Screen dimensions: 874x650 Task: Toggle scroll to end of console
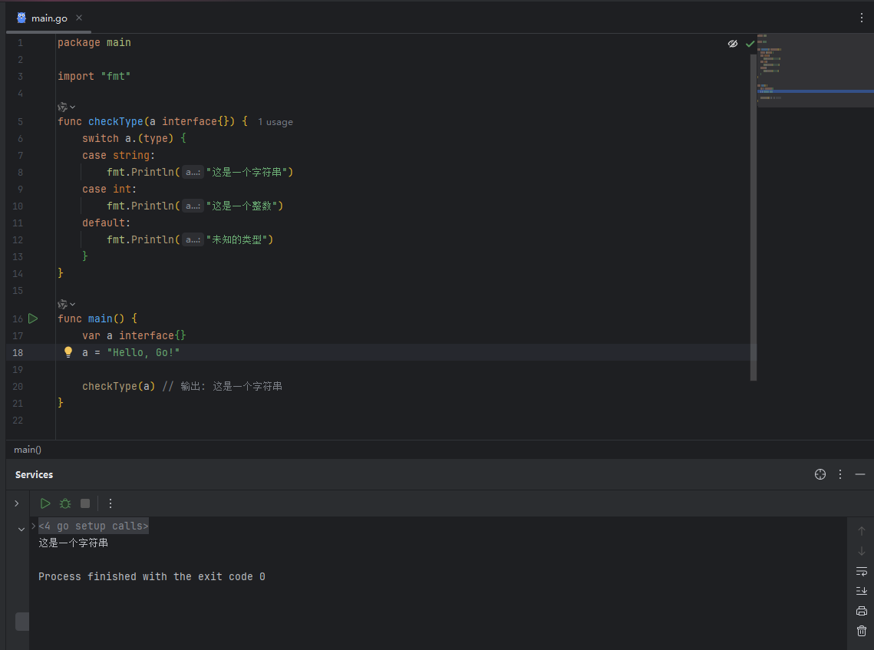(x=861, y=591)
